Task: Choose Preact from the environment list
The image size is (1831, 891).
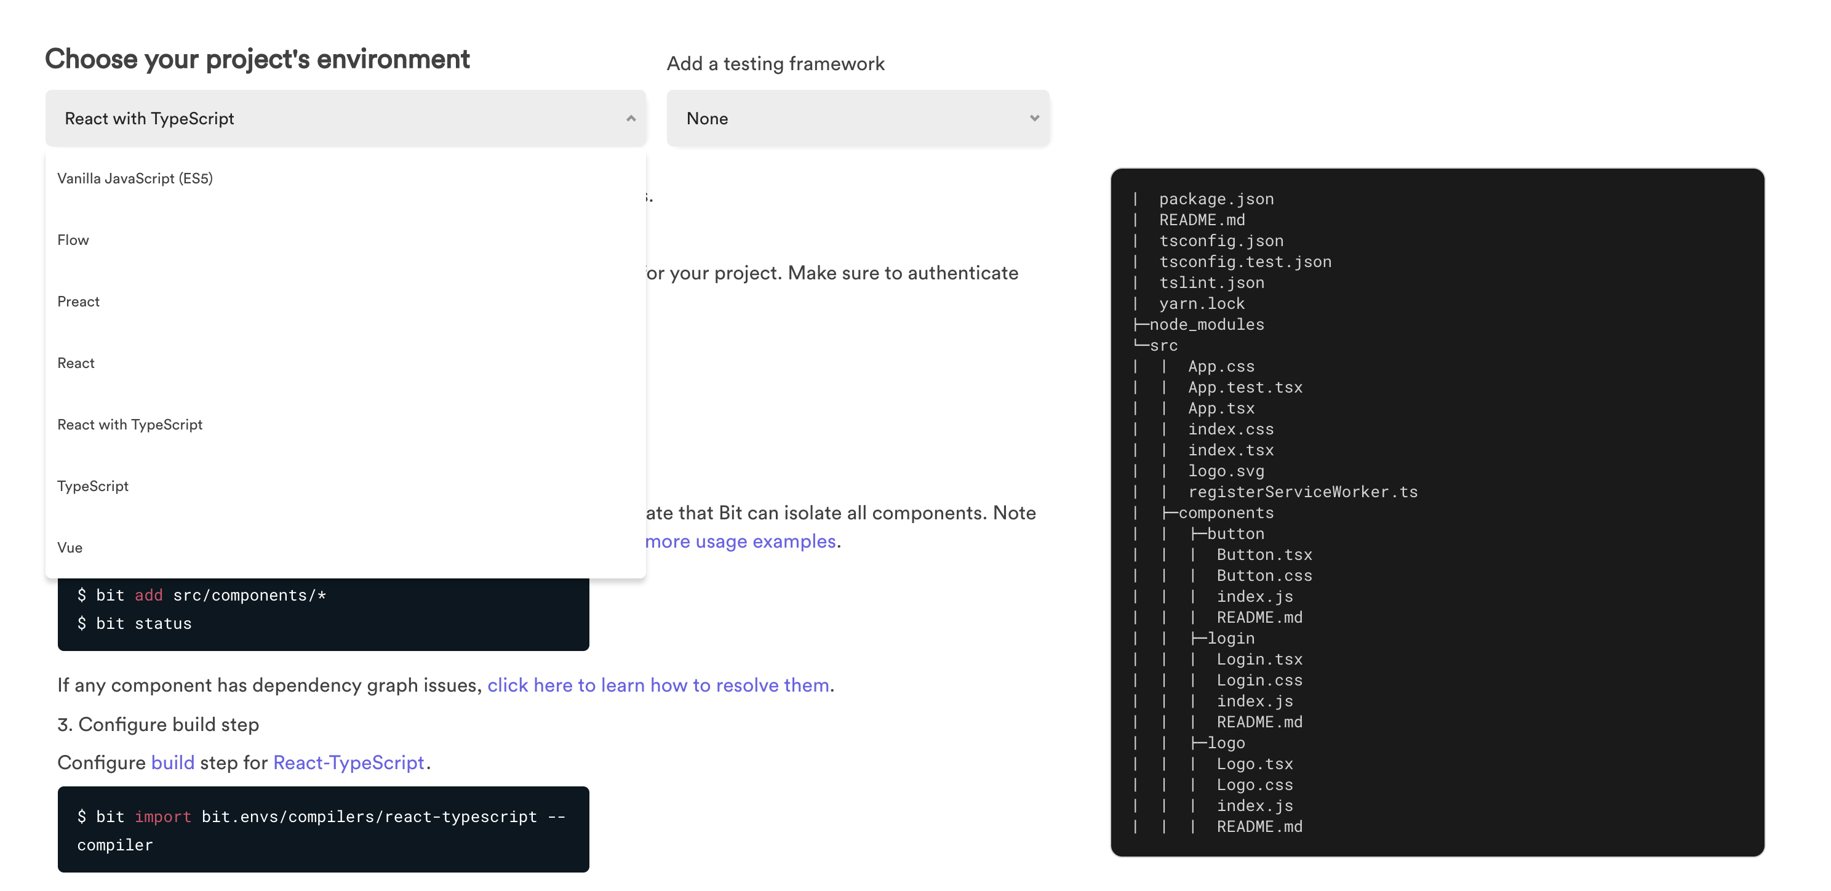Action: point(345,302)
